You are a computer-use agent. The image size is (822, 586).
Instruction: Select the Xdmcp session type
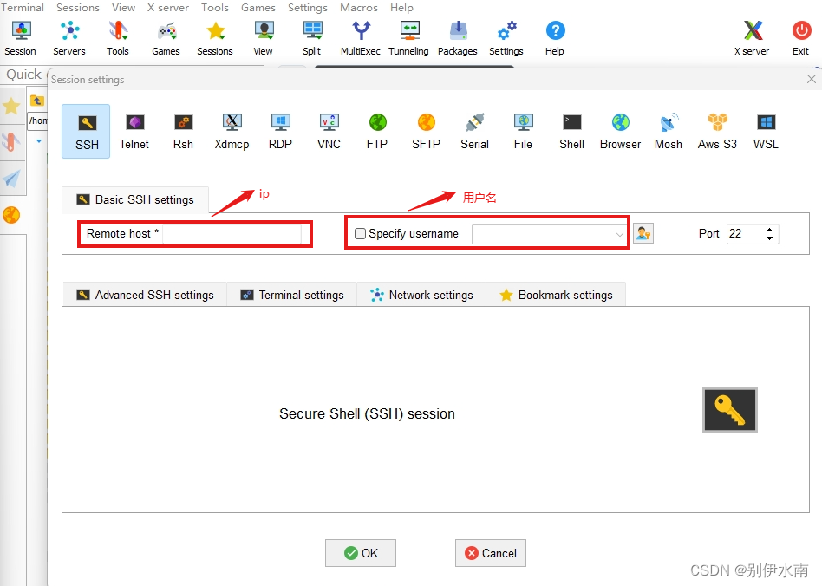(232, 131)
